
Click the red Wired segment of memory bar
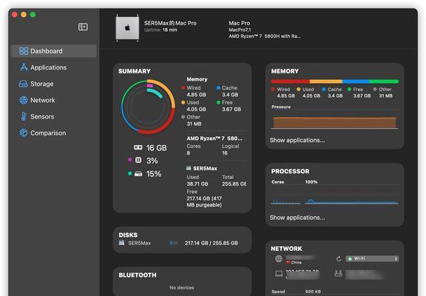[290, 81]
